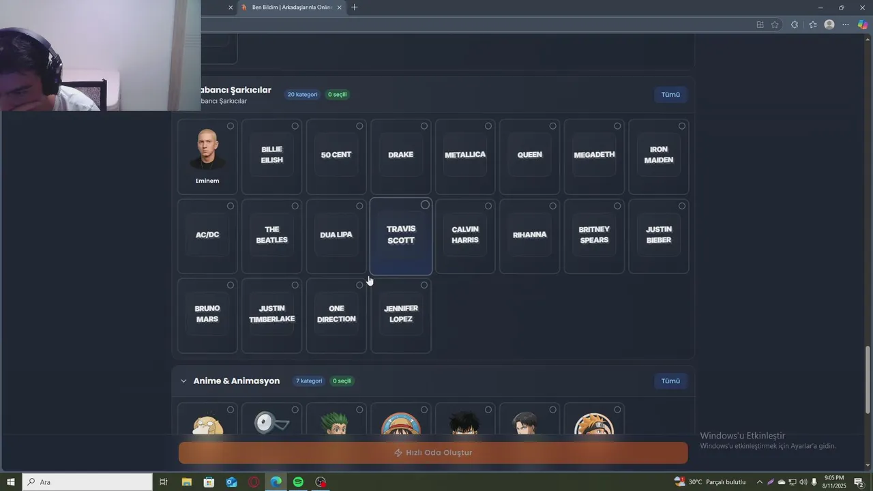The height and width of the screenshot is (491, 873).
Task: Toggle the Iron Maiden selection circle
Action: [682, 126]
